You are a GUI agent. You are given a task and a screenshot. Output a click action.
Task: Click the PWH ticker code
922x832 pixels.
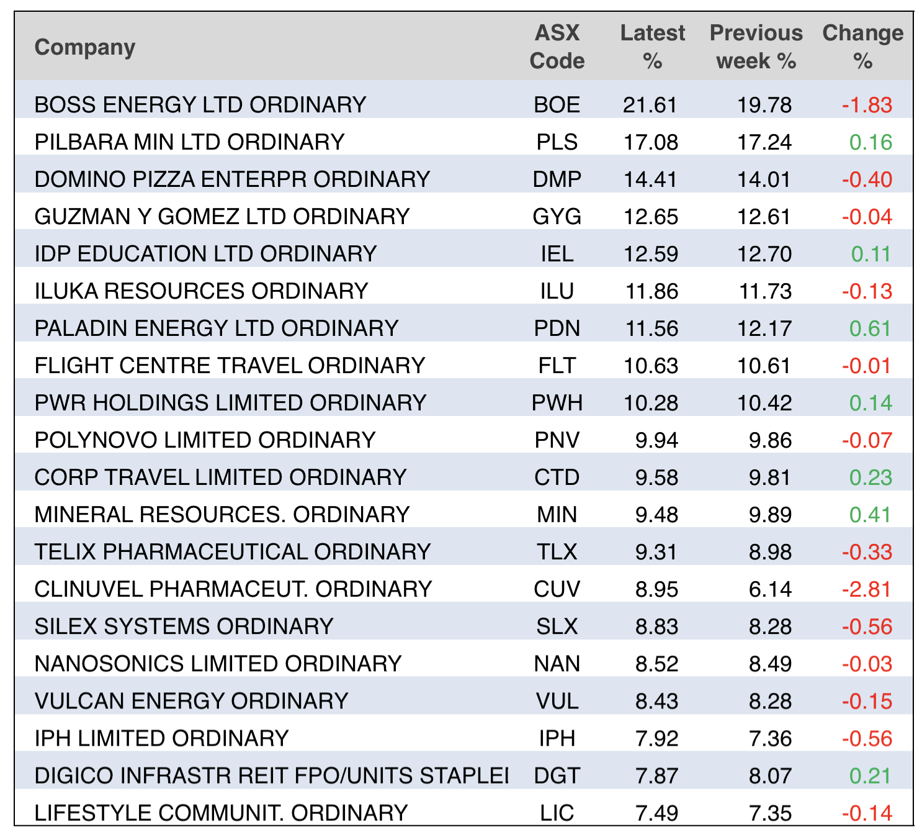coord(557,403)
